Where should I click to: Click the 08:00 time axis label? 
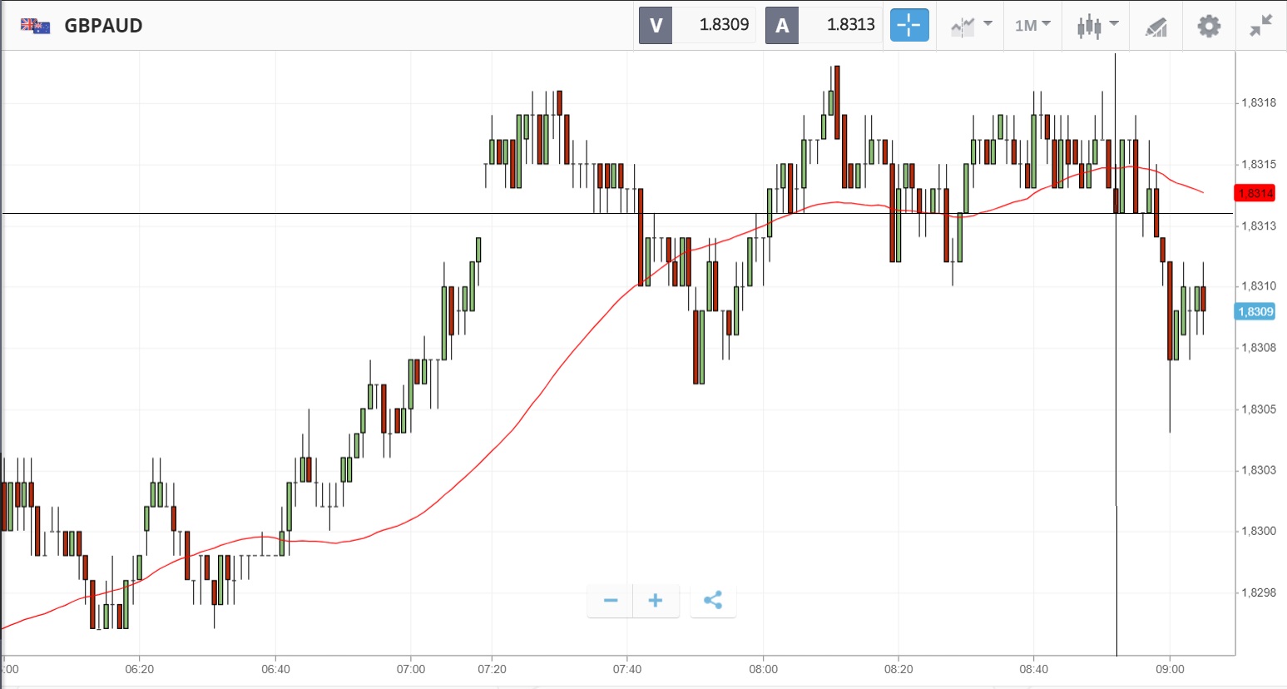(763, 669)
